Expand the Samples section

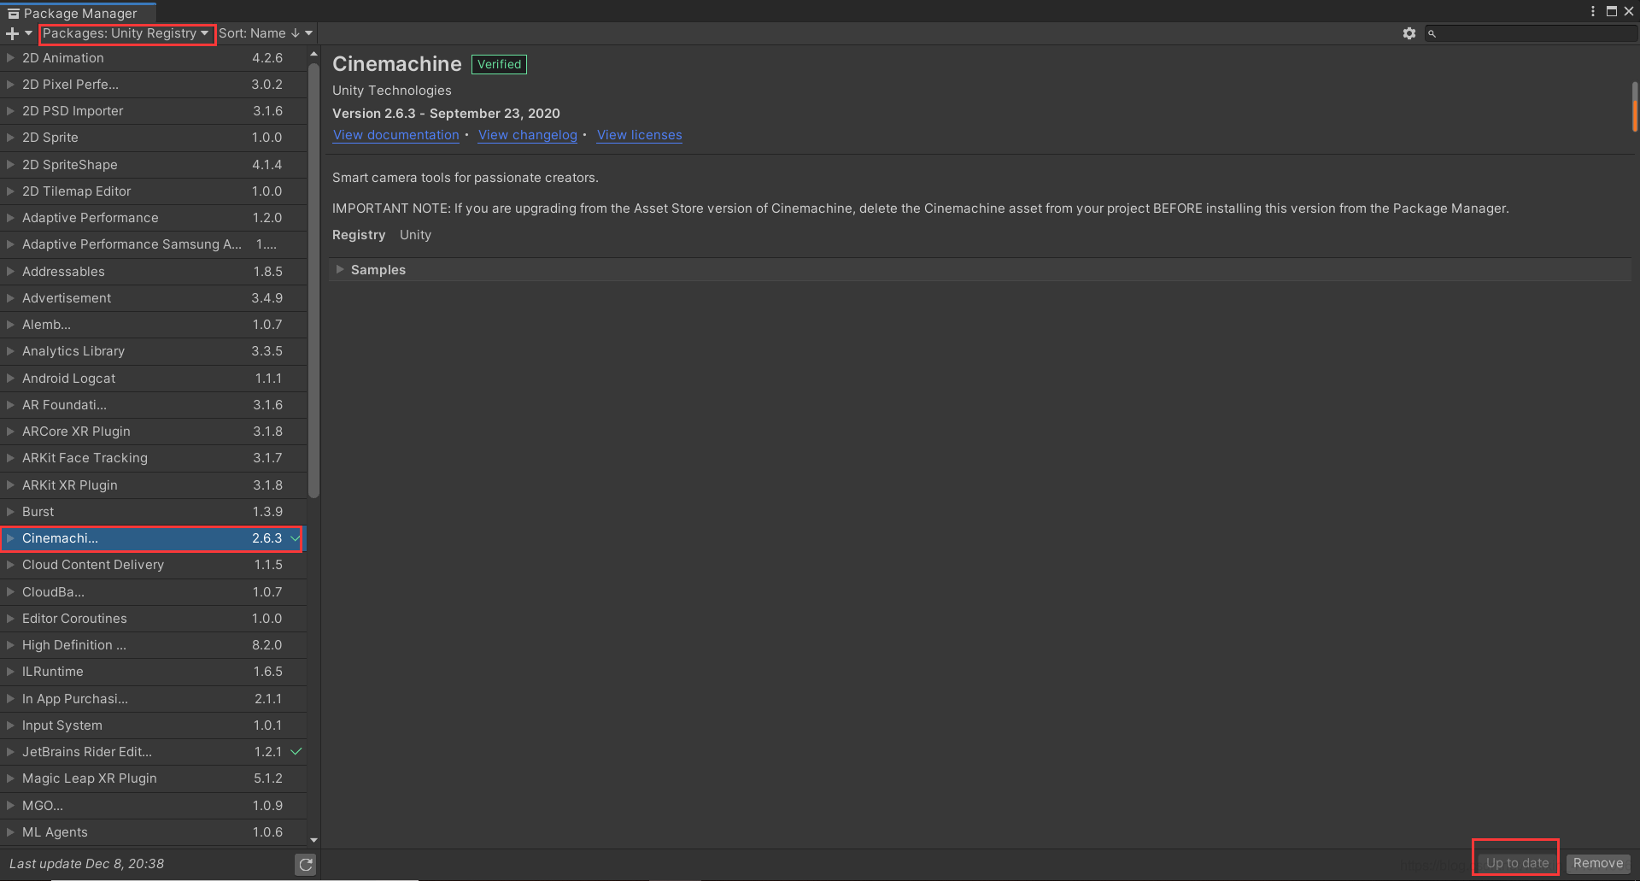pyautogui.click(x=340, y=269)
